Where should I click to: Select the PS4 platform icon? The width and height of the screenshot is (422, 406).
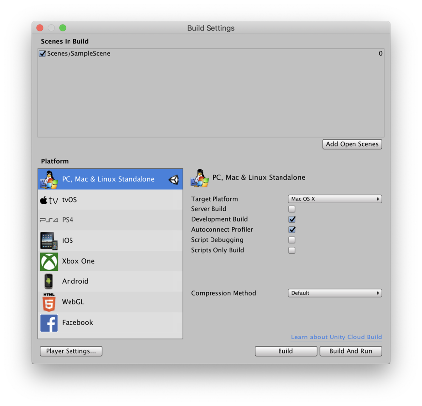pyautogui.click(x=49, y=220)
